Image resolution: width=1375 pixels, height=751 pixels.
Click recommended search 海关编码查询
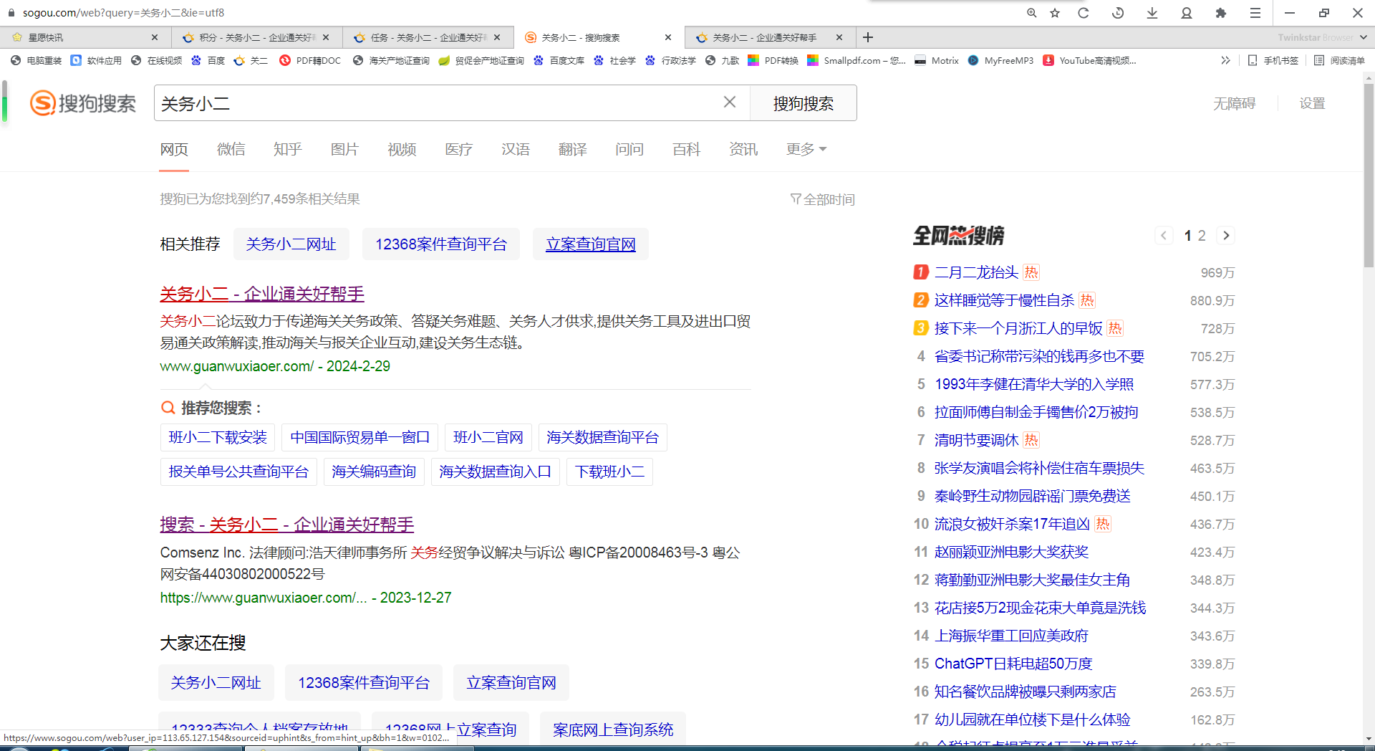pyautogui.click(x=374, y=472)
